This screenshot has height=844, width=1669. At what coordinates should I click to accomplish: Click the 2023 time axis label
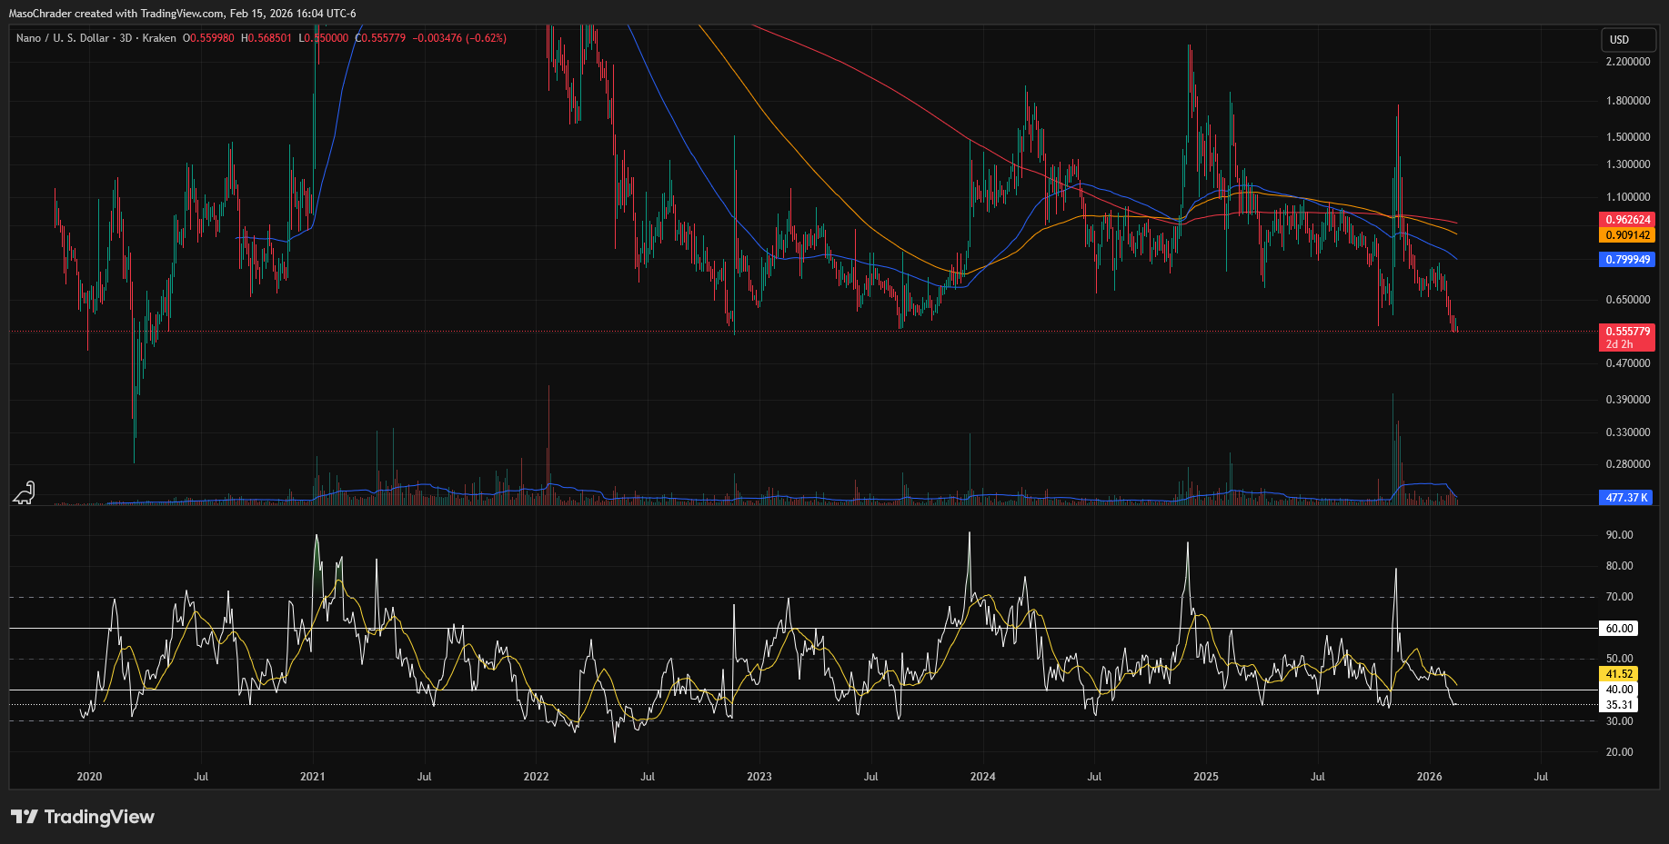(x=759, y=777)
